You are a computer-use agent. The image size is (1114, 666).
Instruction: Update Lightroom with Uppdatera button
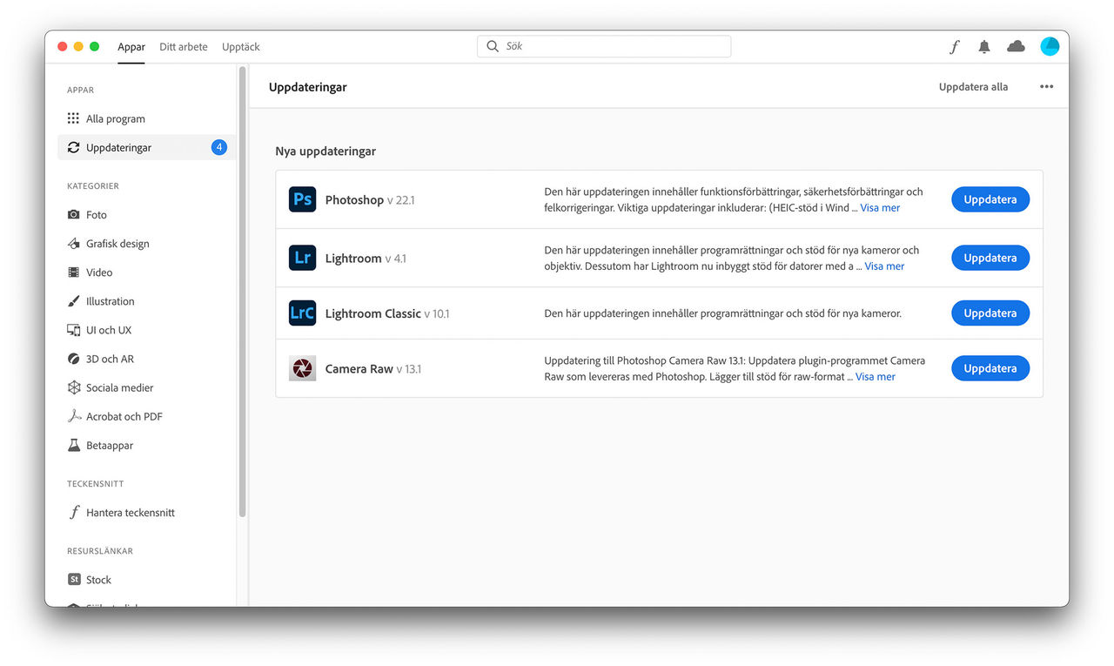coord(990,258)
